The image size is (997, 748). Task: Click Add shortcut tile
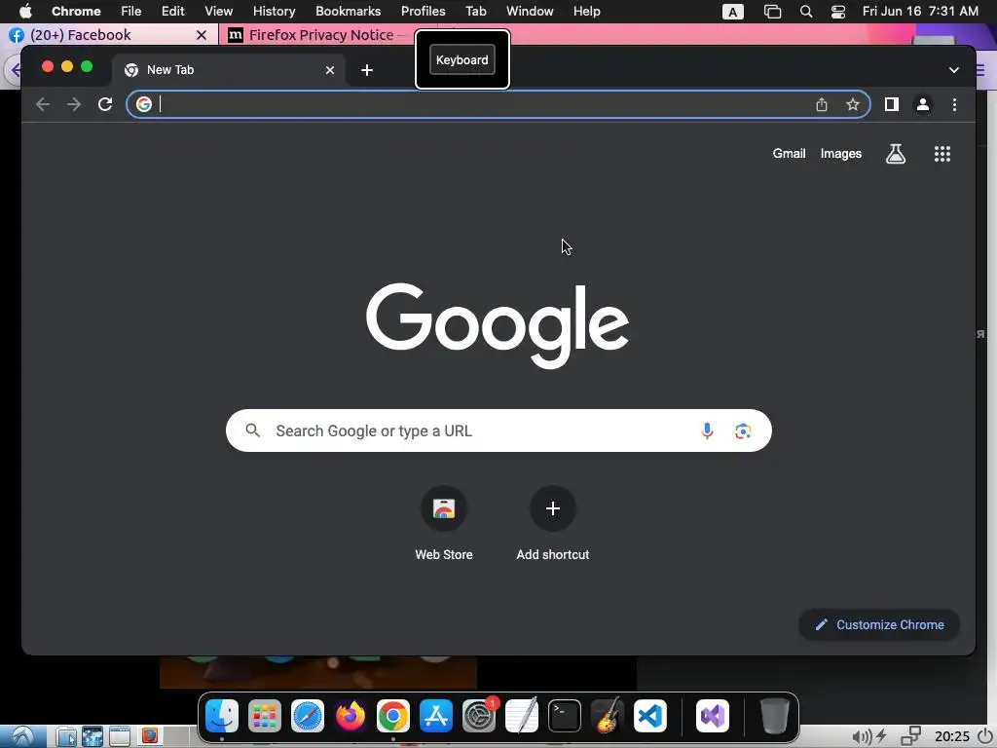click(553, 523)
